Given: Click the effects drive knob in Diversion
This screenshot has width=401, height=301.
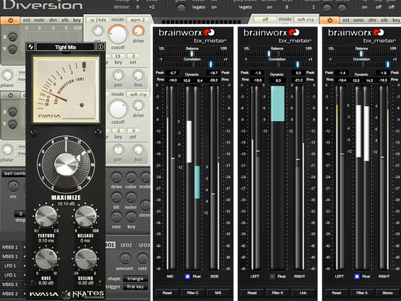Looking at the screenshot, I should click(117, 177).
